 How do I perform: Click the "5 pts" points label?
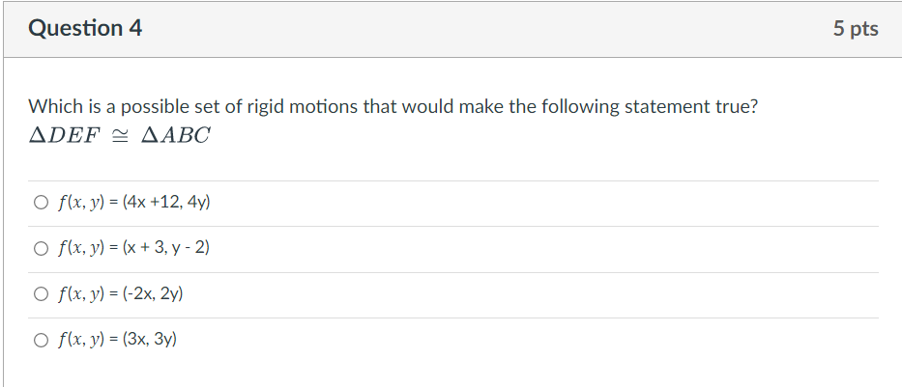click(x=855, y=29)
